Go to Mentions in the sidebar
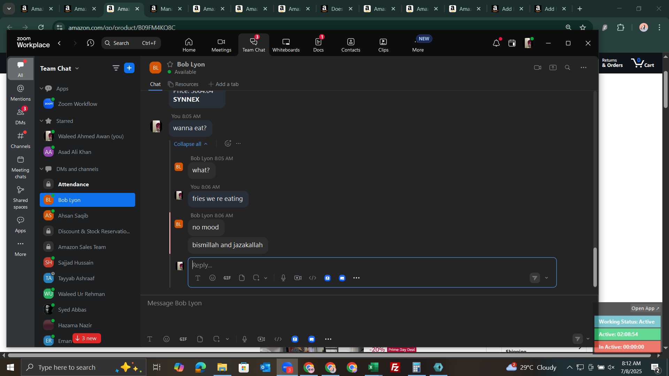 point(21,93)
